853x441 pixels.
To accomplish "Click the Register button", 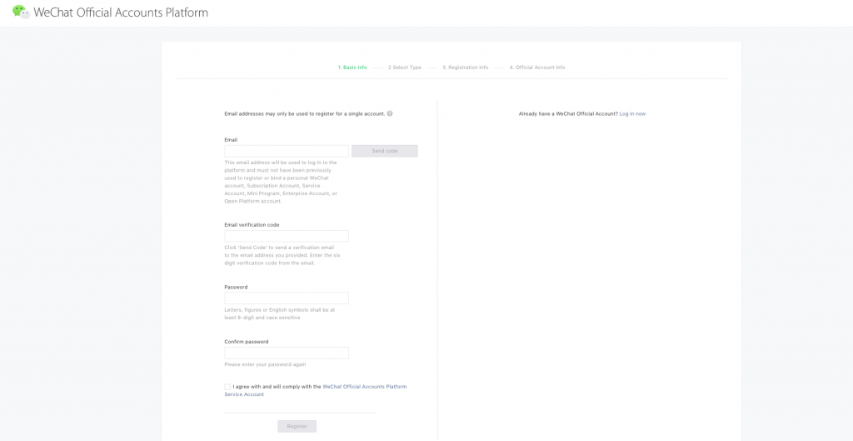I will (x=297, y=426).
